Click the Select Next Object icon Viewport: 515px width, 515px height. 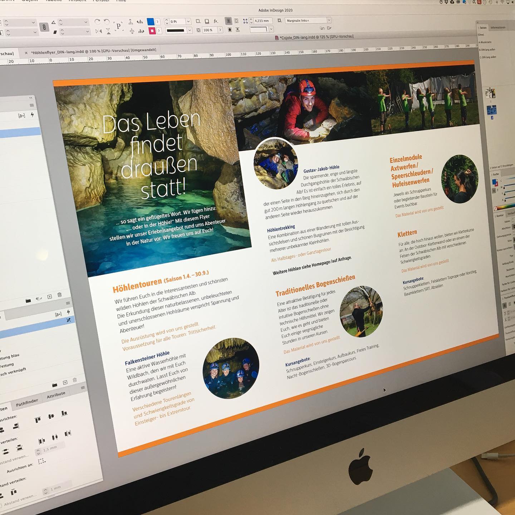coord(141,31)
